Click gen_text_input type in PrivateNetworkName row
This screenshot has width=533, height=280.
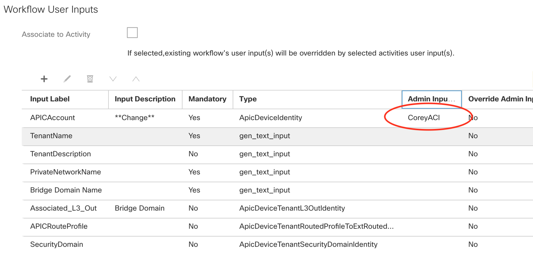point(265,172)
